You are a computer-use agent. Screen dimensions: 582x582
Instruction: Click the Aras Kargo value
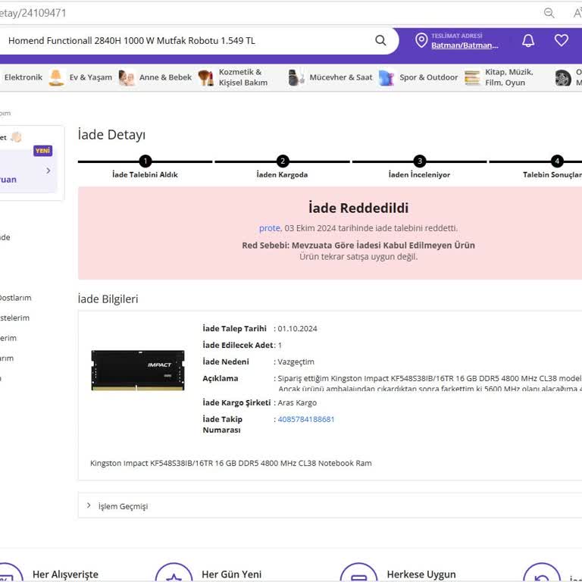[x=297, y=402]
